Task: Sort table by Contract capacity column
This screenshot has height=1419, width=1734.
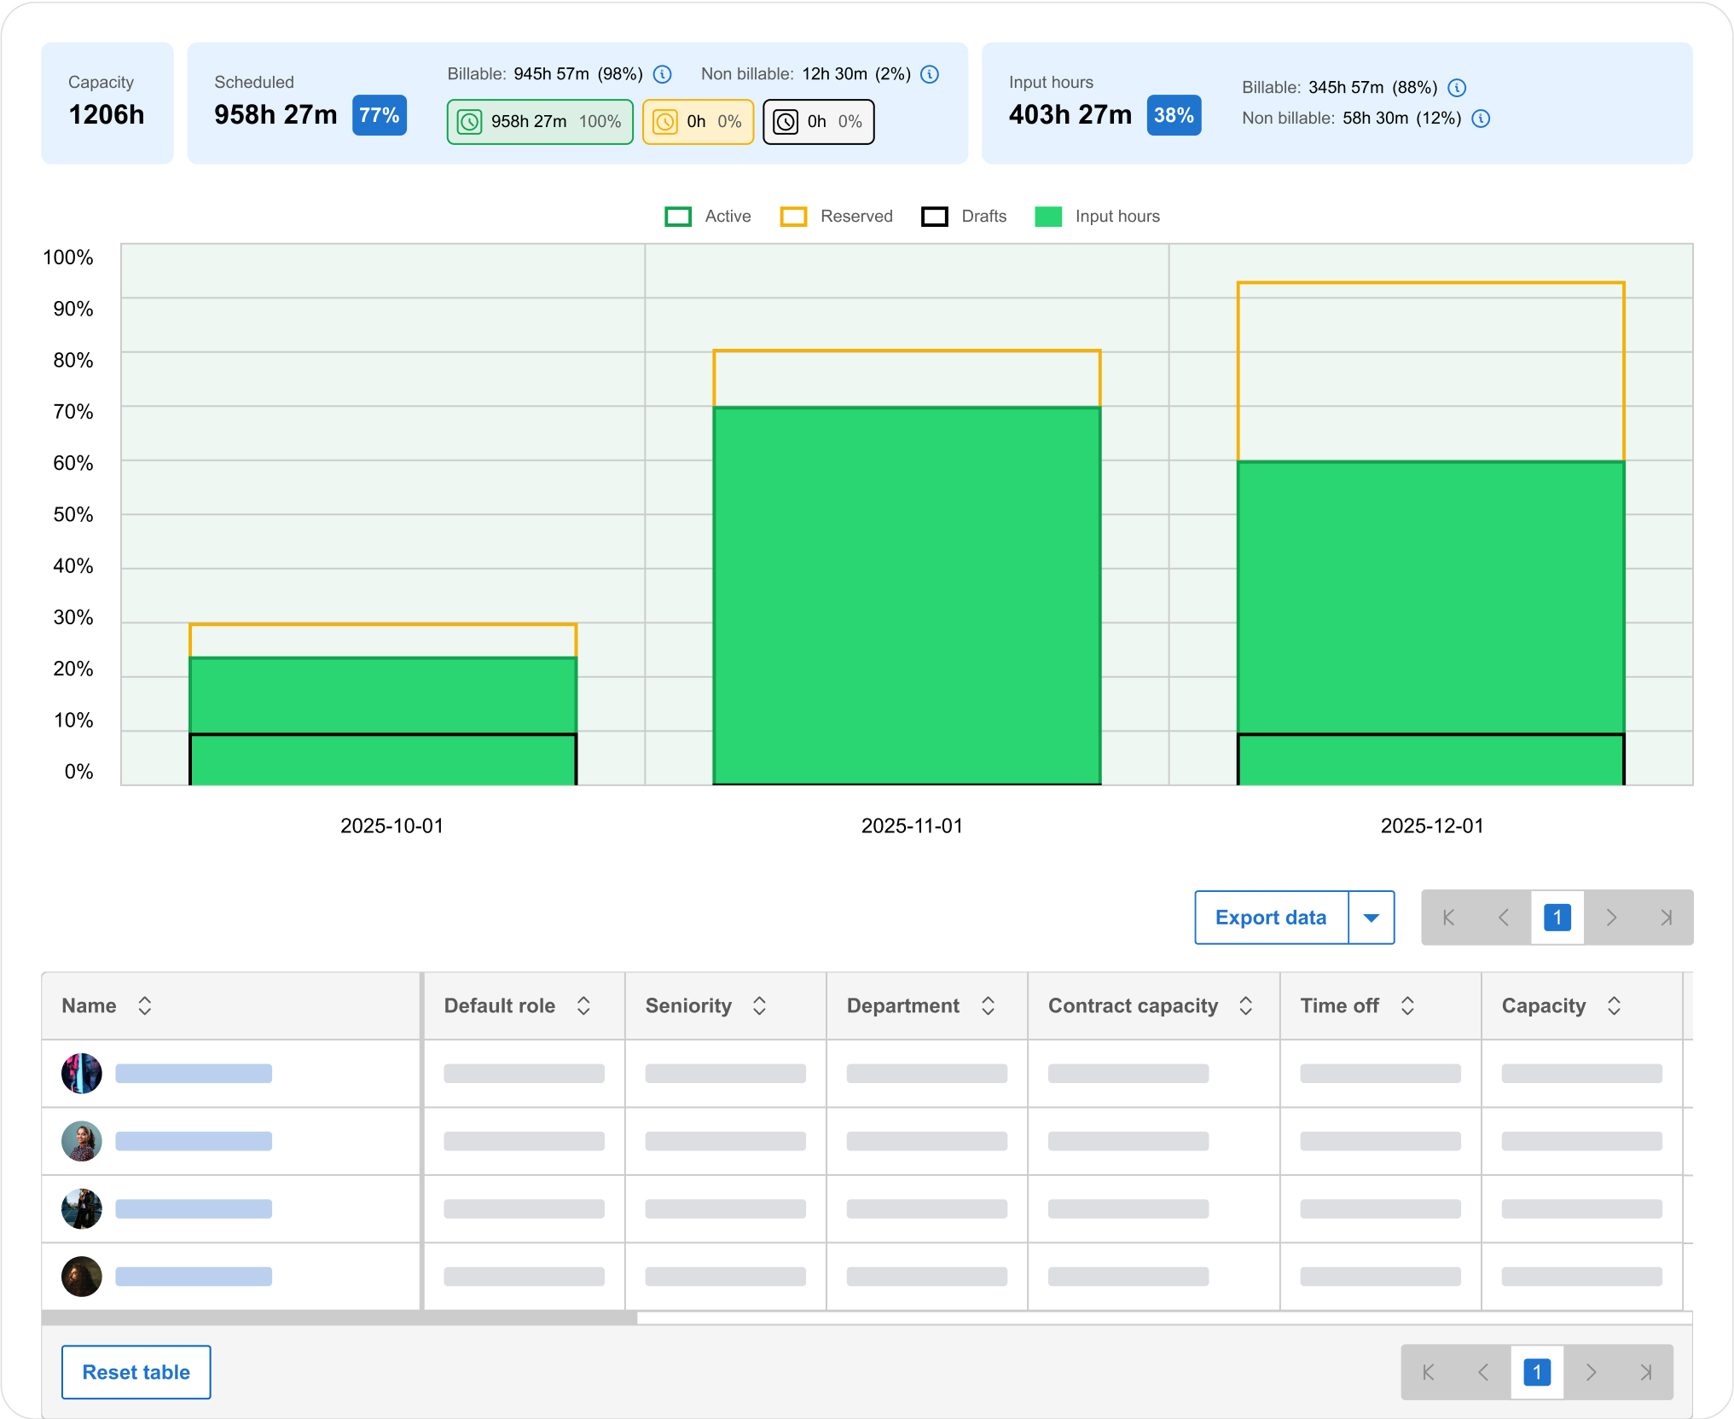Action: (1245, 1005)
